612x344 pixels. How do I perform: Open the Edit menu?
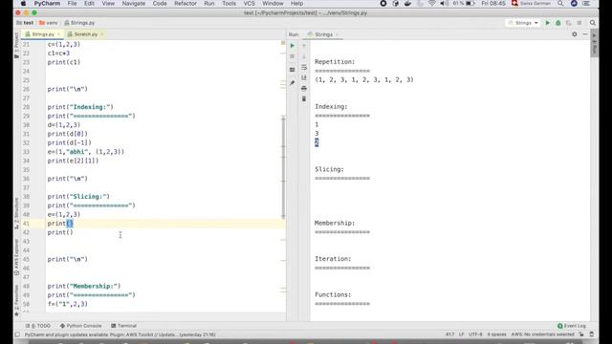[89, 4]
